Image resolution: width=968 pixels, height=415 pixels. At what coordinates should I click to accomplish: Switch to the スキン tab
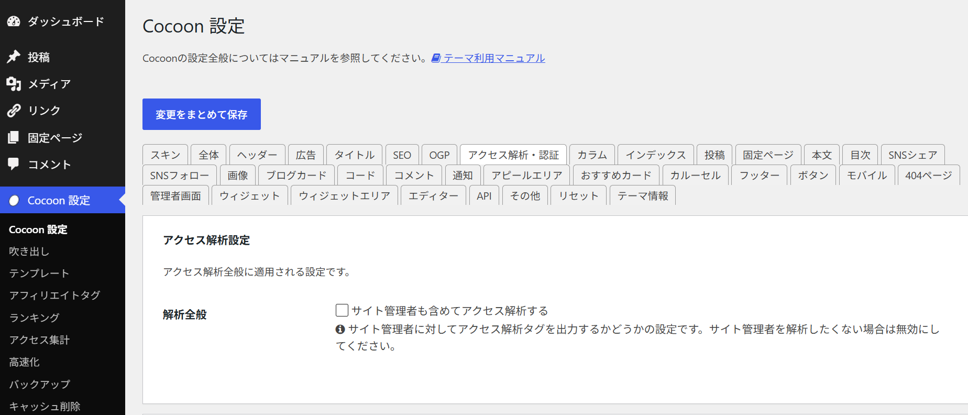[165, 155]
